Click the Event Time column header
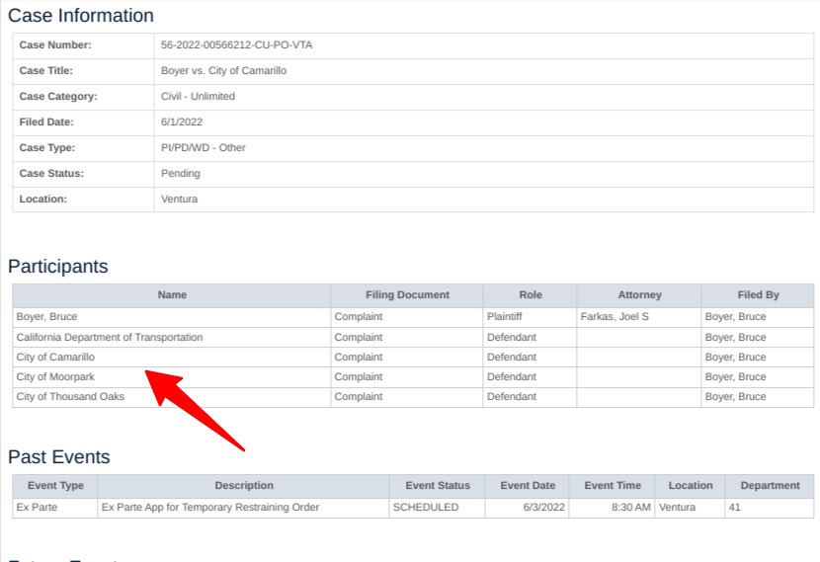Screen dimensions: 820x562 coord(613,485)
